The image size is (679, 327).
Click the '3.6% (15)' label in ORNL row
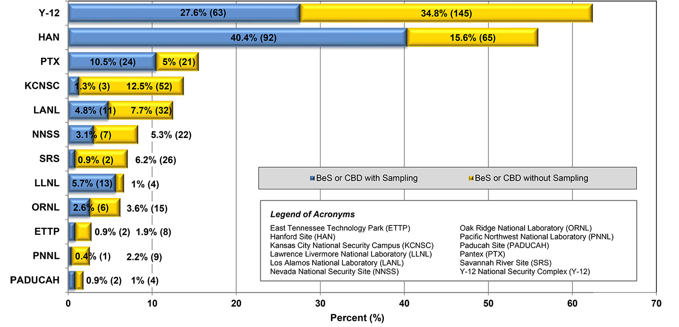point(147,208)
